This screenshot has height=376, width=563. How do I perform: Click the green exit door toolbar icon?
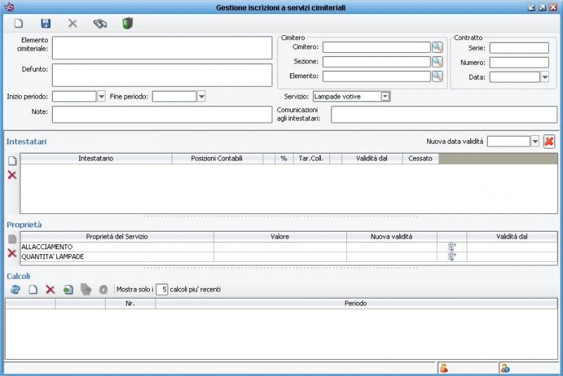pos(127,23)
